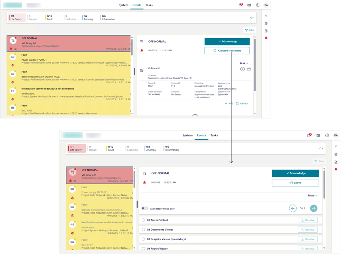Click the info icon beside VO Binary 01 details
The width and height of the screenshot is (341, 254).
242,69
